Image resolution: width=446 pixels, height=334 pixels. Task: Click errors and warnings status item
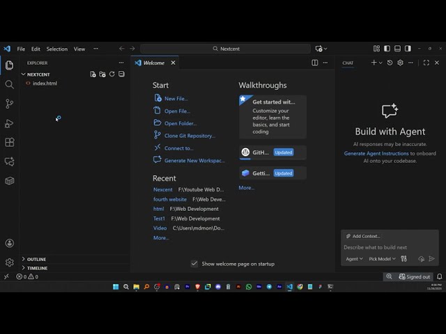pyautogui.click(x=27, y=277)
